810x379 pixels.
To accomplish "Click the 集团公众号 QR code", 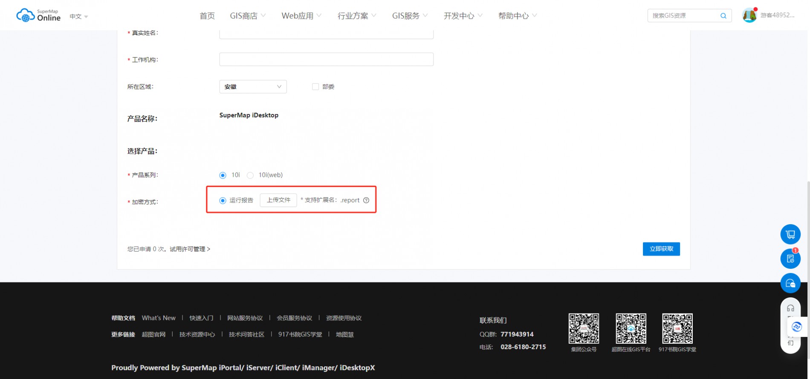I will coord(584,328).
